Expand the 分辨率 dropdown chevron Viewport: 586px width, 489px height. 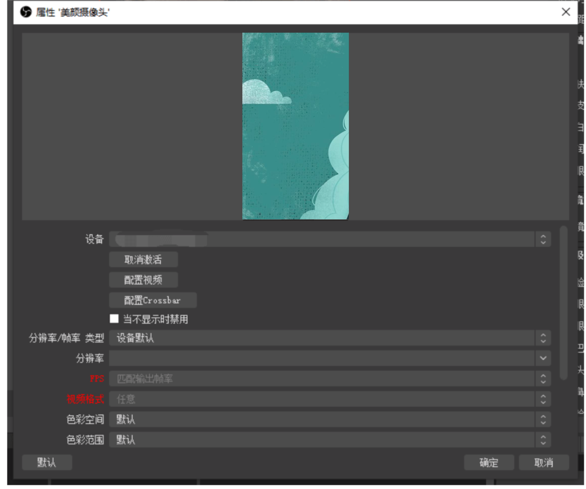[543, 358]
